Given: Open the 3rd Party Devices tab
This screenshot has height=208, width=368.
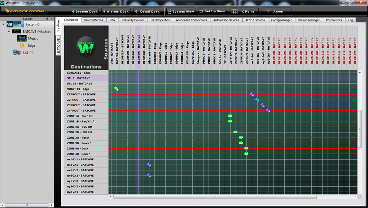Looking at the screenshot, I should pyautogui.click(x=133, y=20).
